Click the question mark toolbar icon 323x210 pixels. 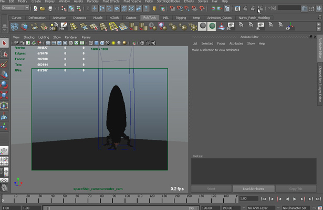point(146,8)
